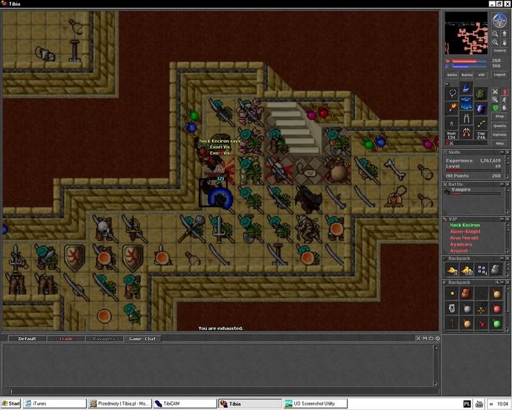Click the Level progress bar in Skills

pyautogui.click(x=473, y=170)
